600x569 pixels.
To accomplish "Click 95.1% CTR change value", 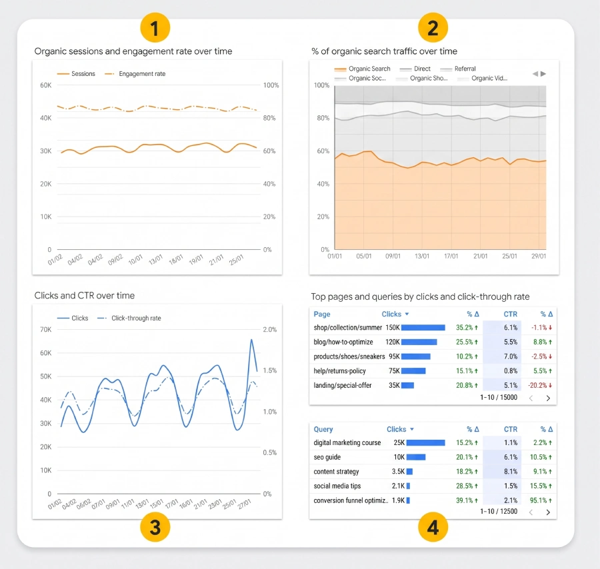I will [541, 500].
